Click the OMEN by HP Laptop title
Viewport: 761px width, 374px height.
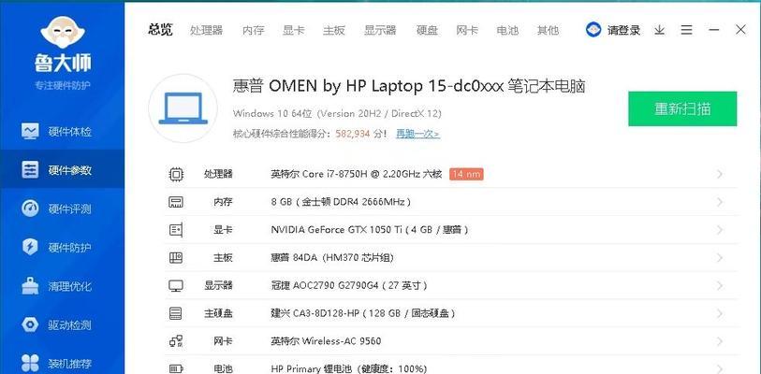(x=409, y=86)
